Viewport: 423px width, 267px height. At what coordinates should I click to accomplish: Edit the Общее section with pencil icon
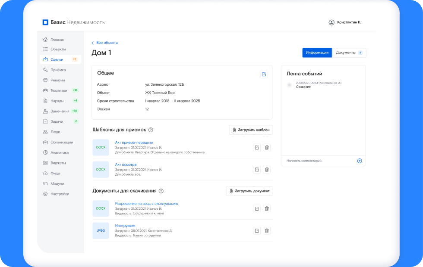click(x=264, y=74)
